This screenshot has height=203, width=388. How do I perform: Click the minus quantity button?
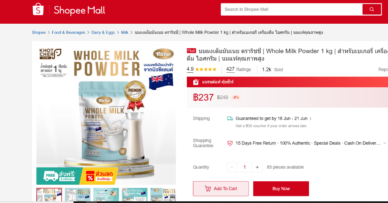point(232,167)
